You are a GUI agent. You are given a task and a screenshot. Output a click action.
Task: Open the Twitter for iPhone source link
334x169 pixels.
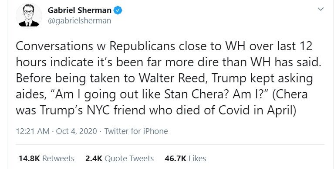(x=136, y=131)
